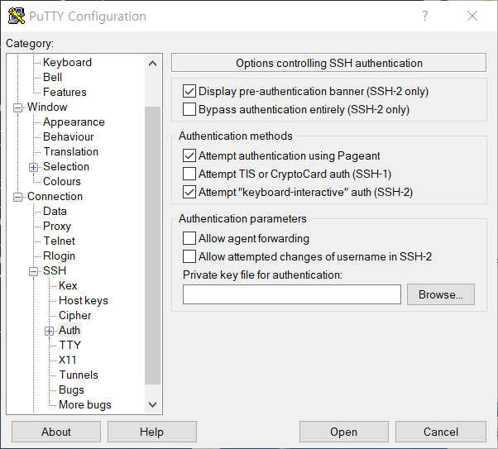This screenshot has width=498, height=449.
Task: Enable Attempt TIS or CryptoCard auth
Action: point(189,174)
